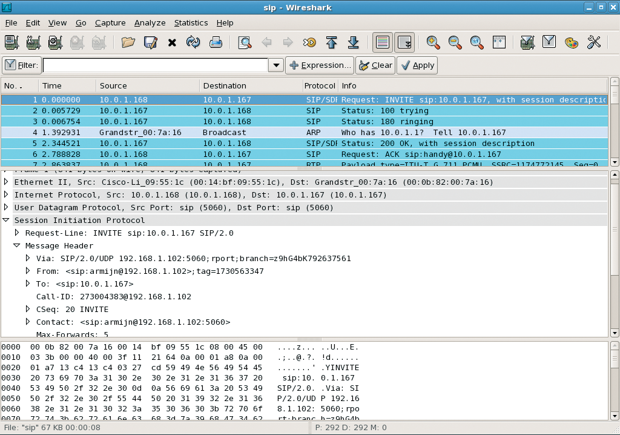
Task: Select packet 3 Status 180 ringing
Action: click(304, 122)
